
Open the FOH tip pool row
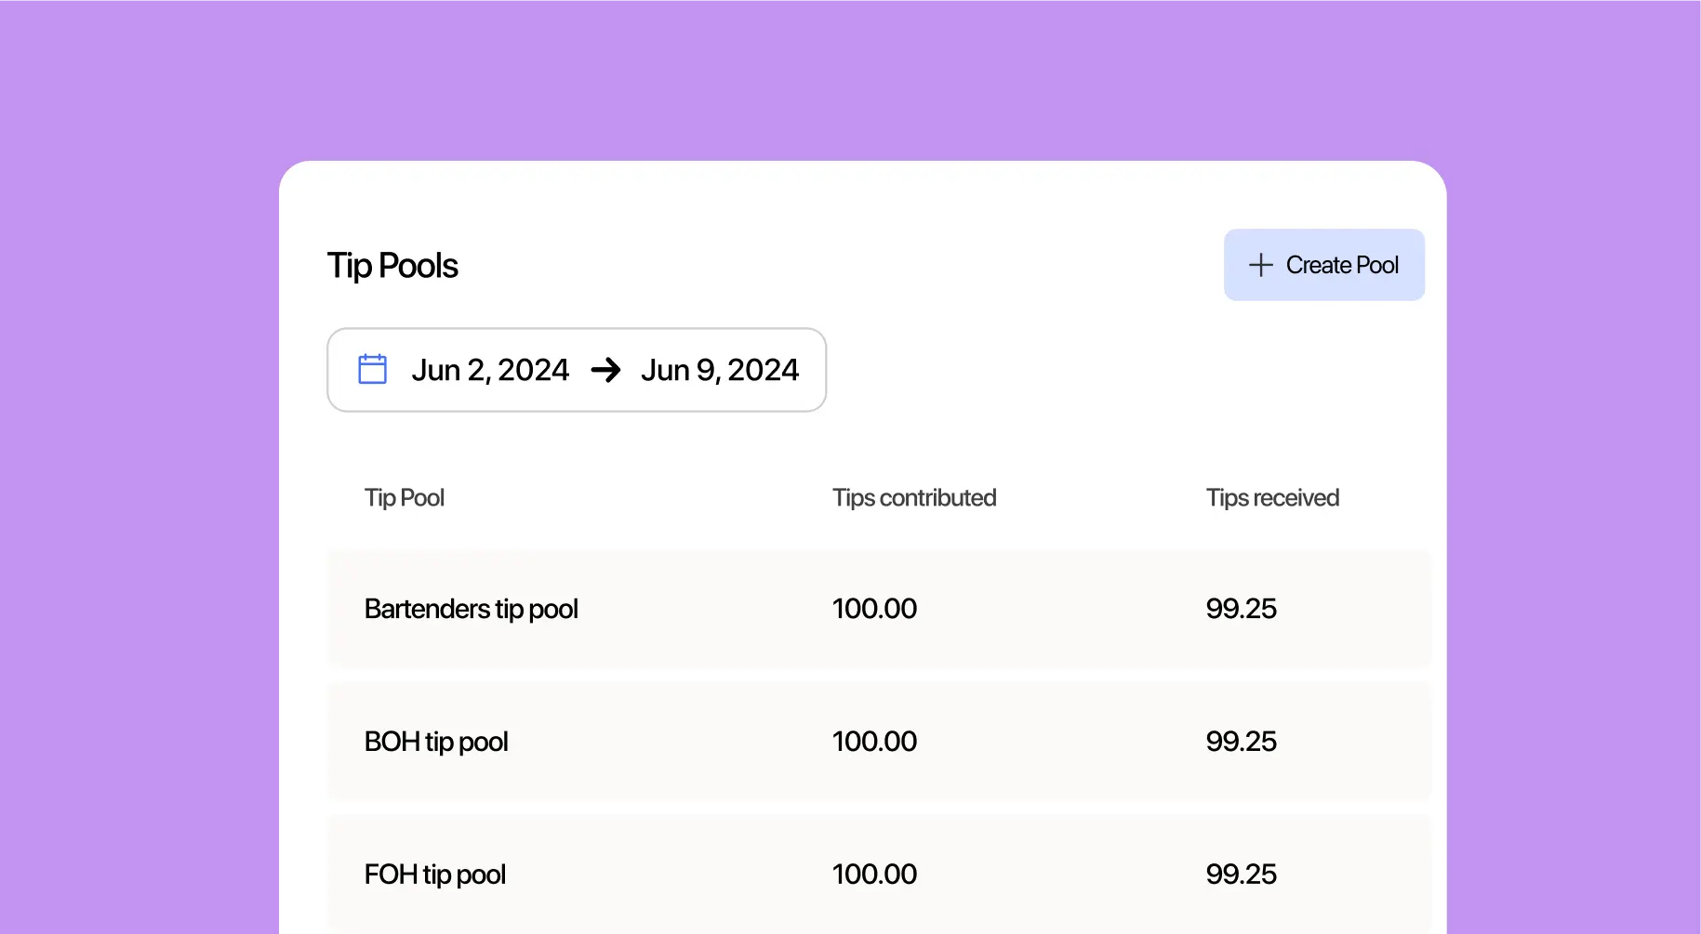[879, 874]
